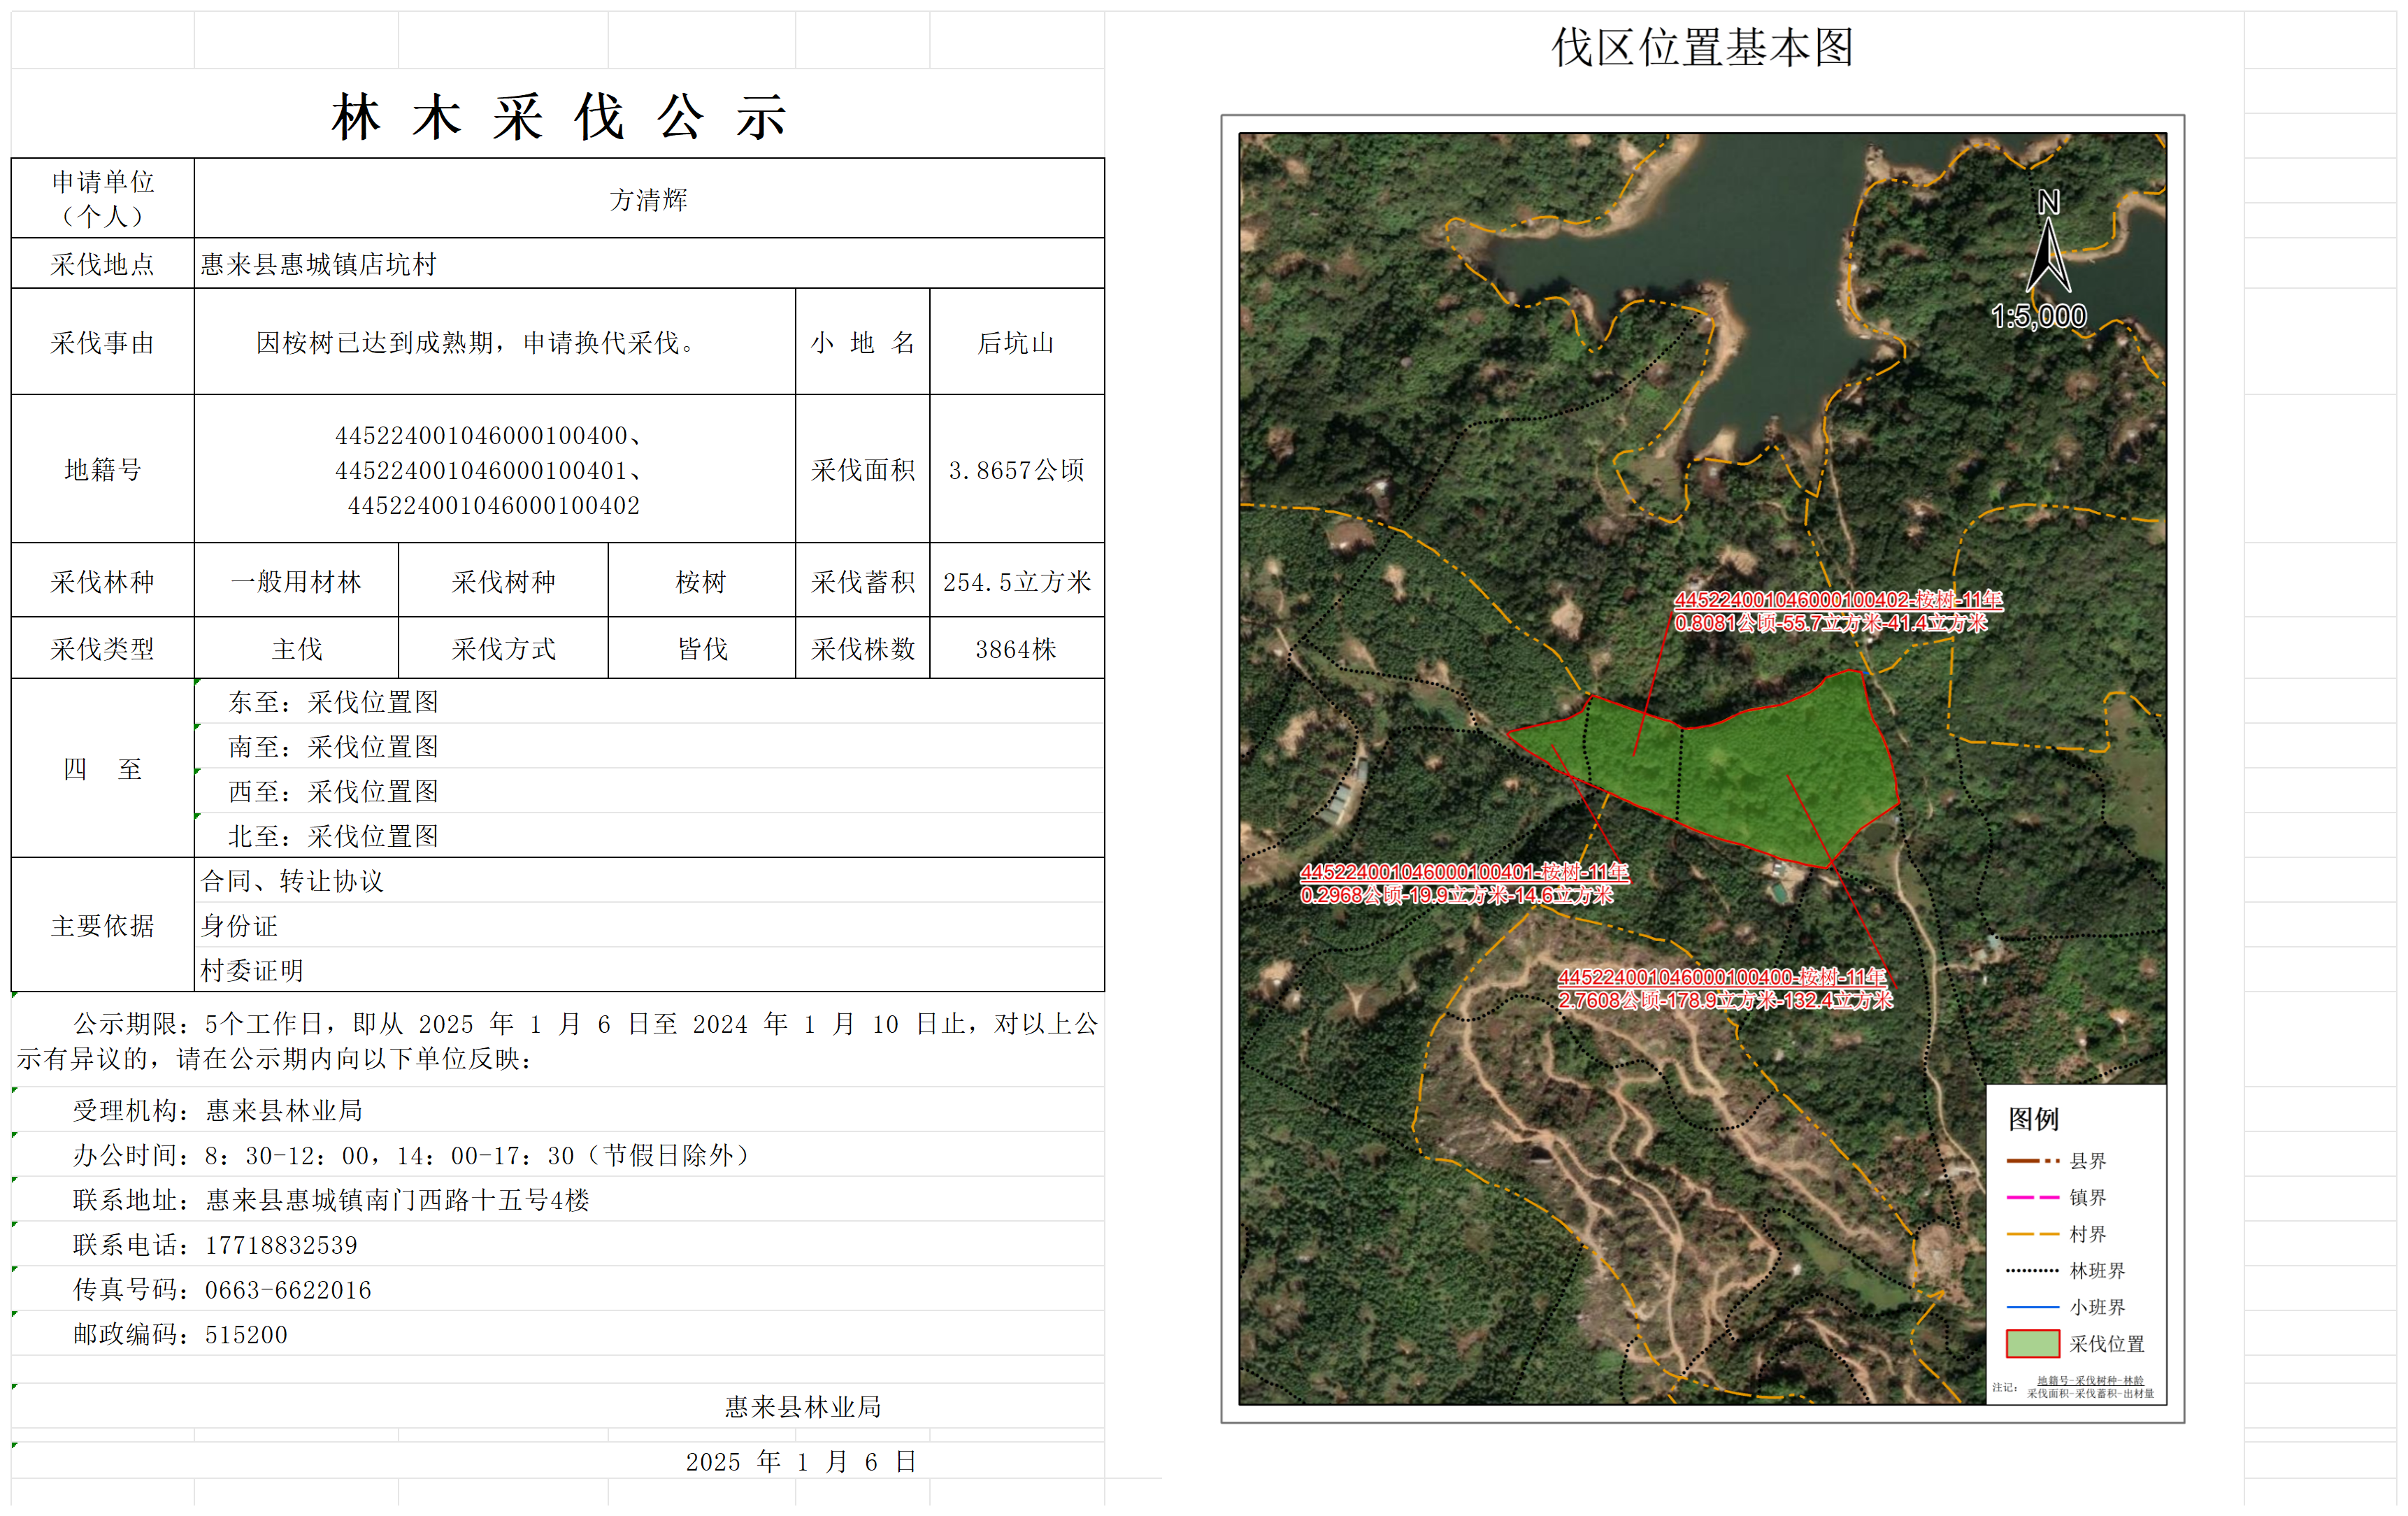Image resolution: width=2408 pixels, height=1516 pixels.
Task: Click the title 林木采伐公示
Action: pyautogui.click(x=559, y=117)
